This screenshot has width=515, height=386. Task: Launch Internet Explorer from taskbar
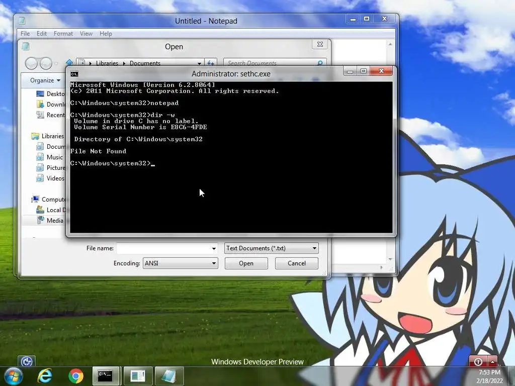(x=45, y=376)
